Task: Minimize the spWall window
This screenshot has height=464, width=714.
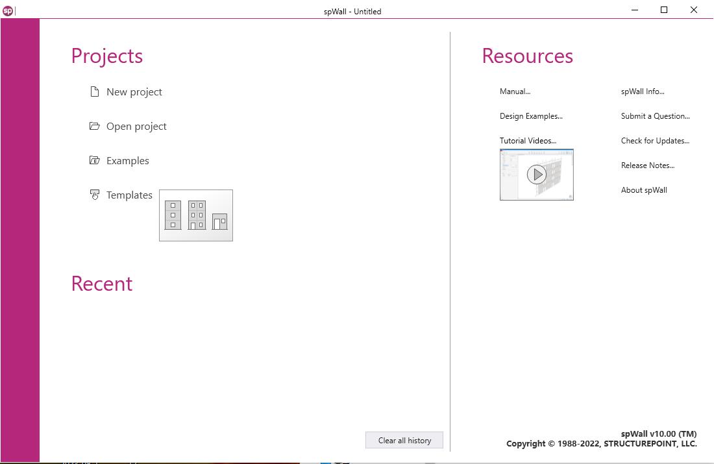Action: (x=635, y=10)
